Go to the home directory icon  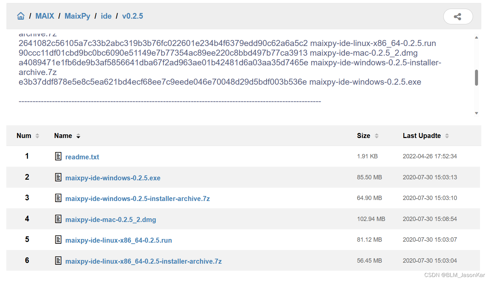(21, 16)
